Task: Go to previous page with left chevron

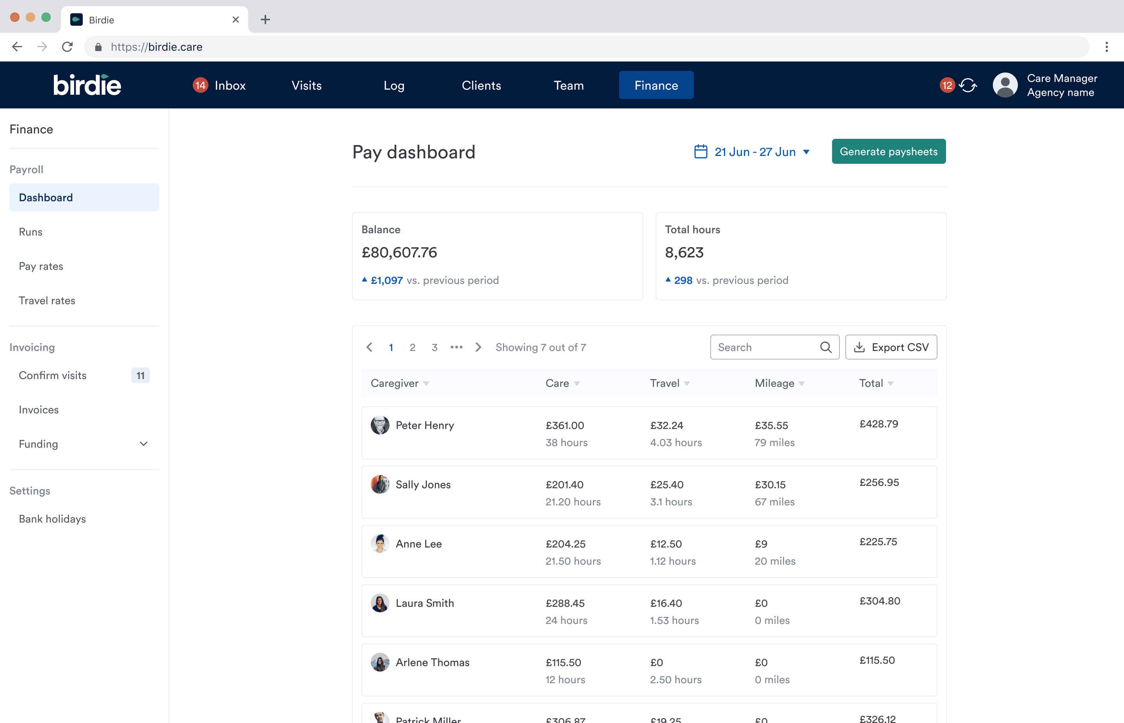Action: pos(370,347)
